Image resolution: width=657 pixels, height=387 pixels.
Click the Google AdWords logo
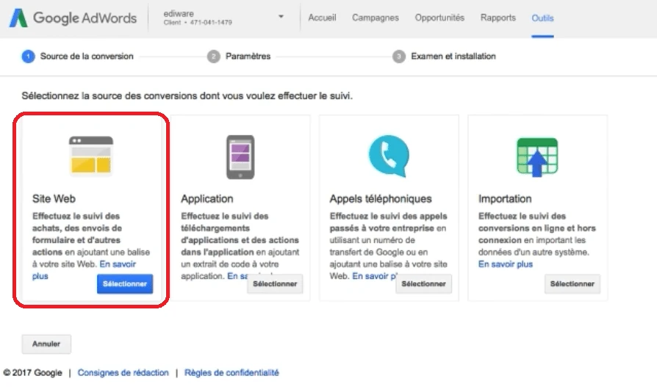tap(73, 18)
